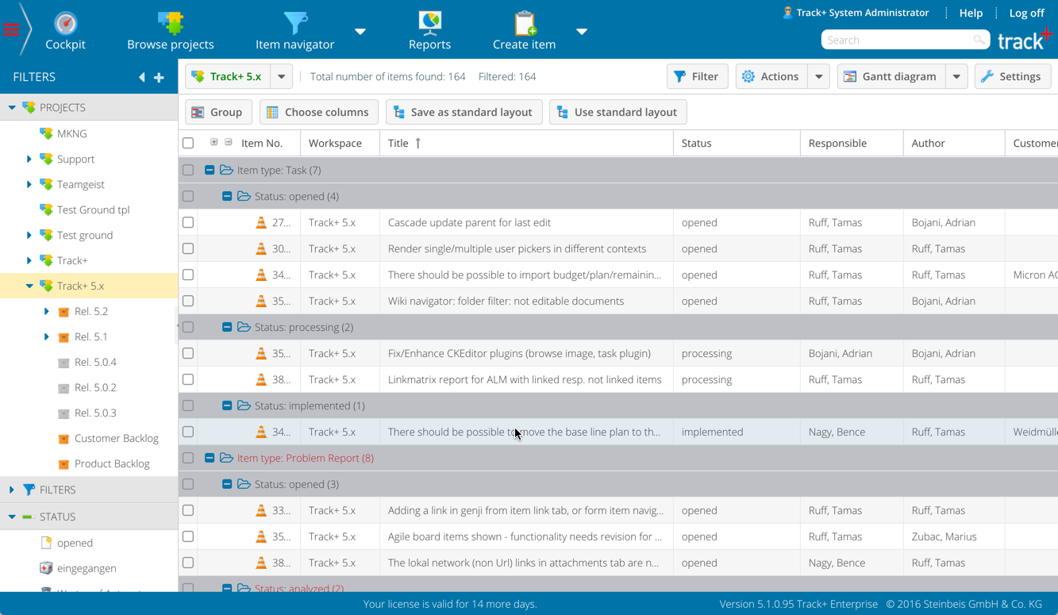Click the Browse projects icon
Screen dimensions: 1058x615
pos(170,24)
